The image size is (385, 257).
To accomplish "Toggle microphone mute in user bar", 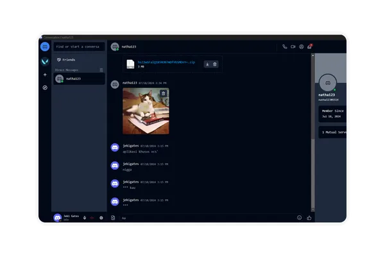I will 85,218.
